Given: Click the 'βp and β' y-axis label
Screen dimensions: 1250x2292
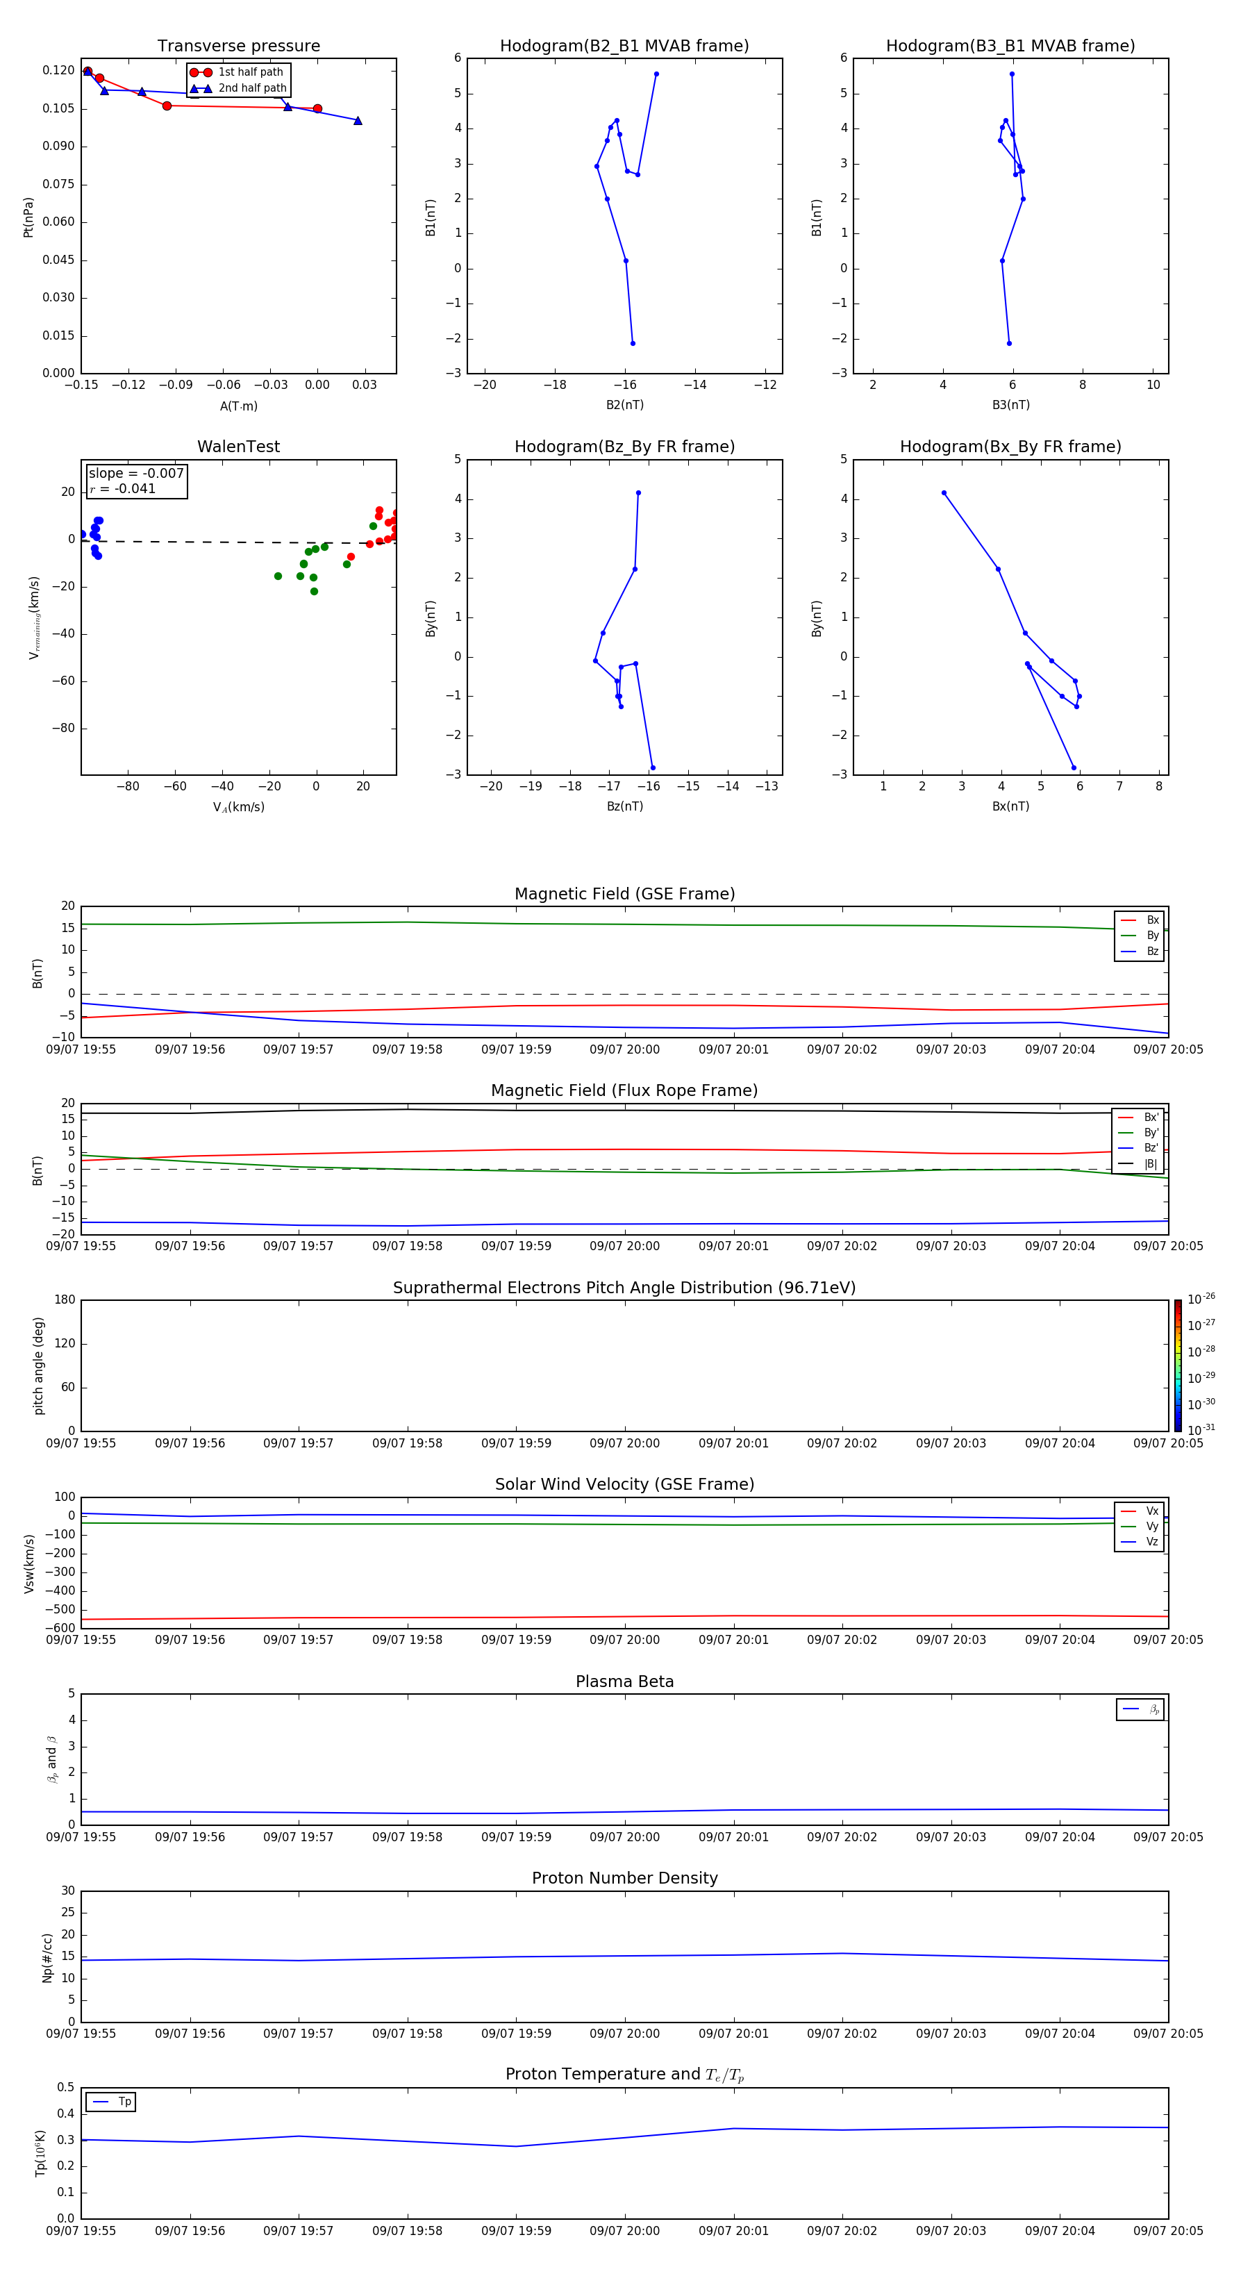Looking at the screenshot, I should (x=51, y=1759).
